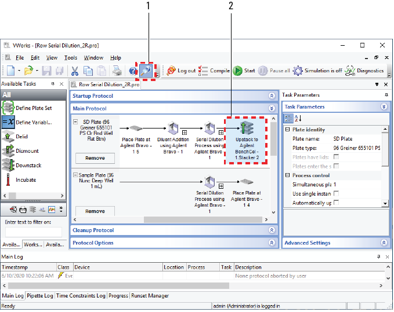The height and width of the screenshot is (312, 394).
Task: Click Place Plate at Agilent Bravo 1 4 task
Action: click(x=247, y=193)
